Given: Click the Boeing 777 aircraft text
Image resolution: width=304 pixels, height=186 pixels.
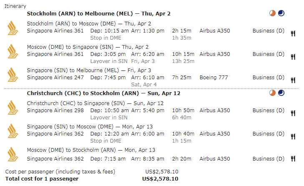Looking at the screenshot, I should [x=214, y=78].
